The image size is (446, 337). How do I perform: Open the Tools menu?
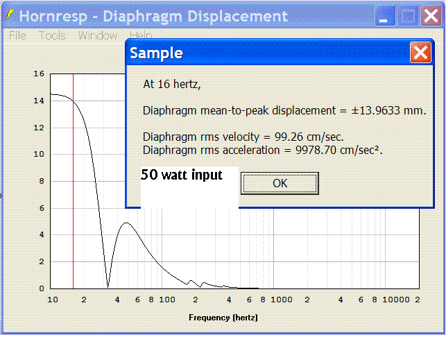(52, 36)
